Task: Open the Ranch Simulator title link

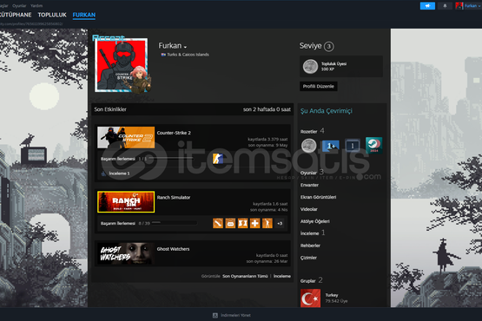Action: [174, 197]
